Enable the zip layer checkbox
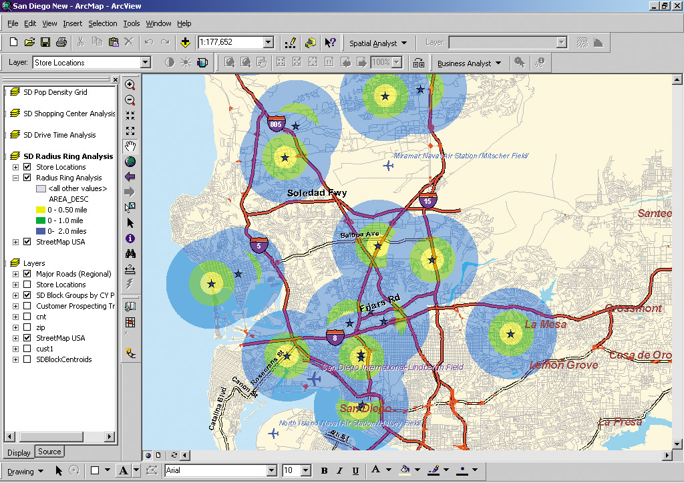This screenshot has height=483, width=684. coord(27,327)
